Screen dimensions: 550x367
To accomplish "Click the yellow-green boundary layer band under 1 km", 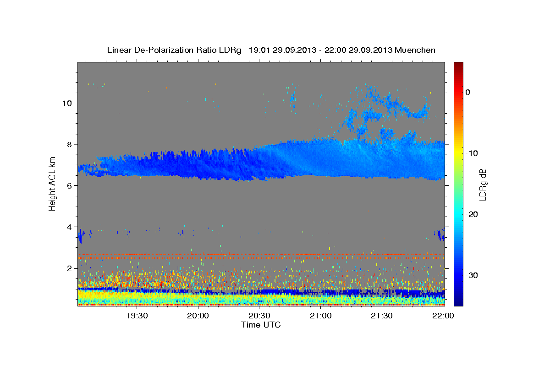I will click(x=261, y=297).
